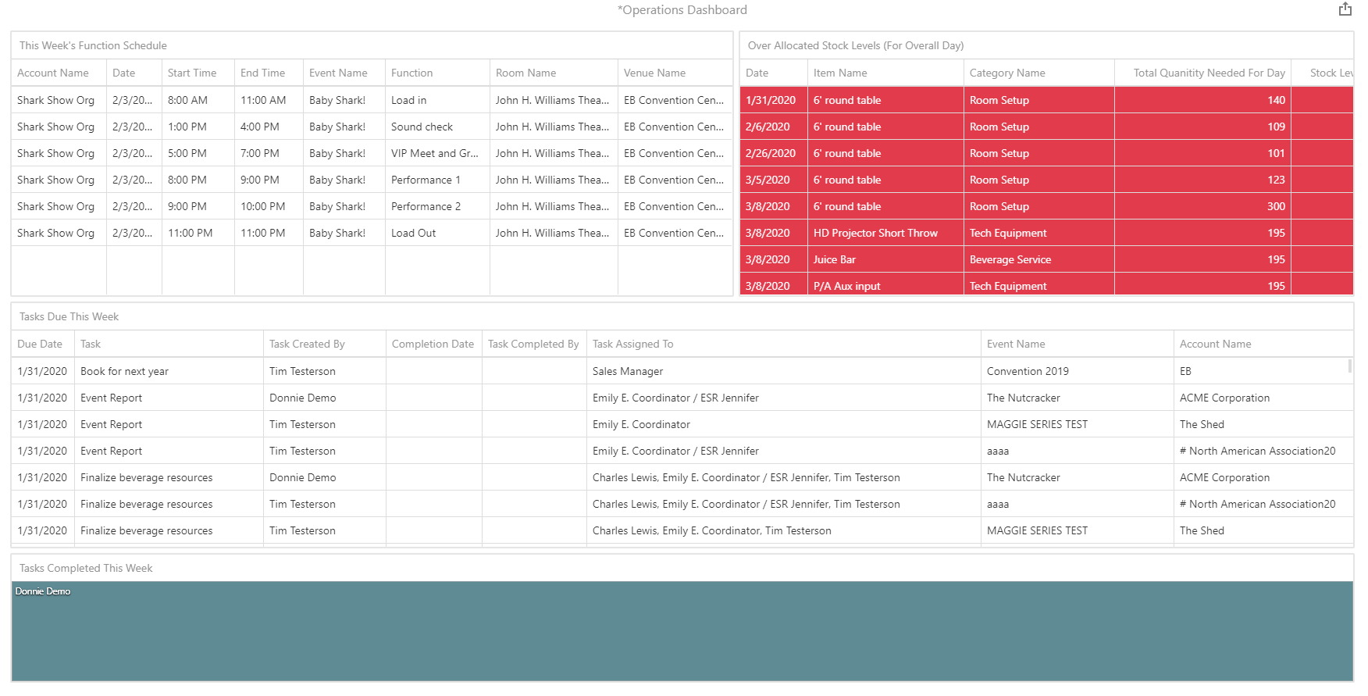Click the Operations Dashboard title

pos(682,9)
